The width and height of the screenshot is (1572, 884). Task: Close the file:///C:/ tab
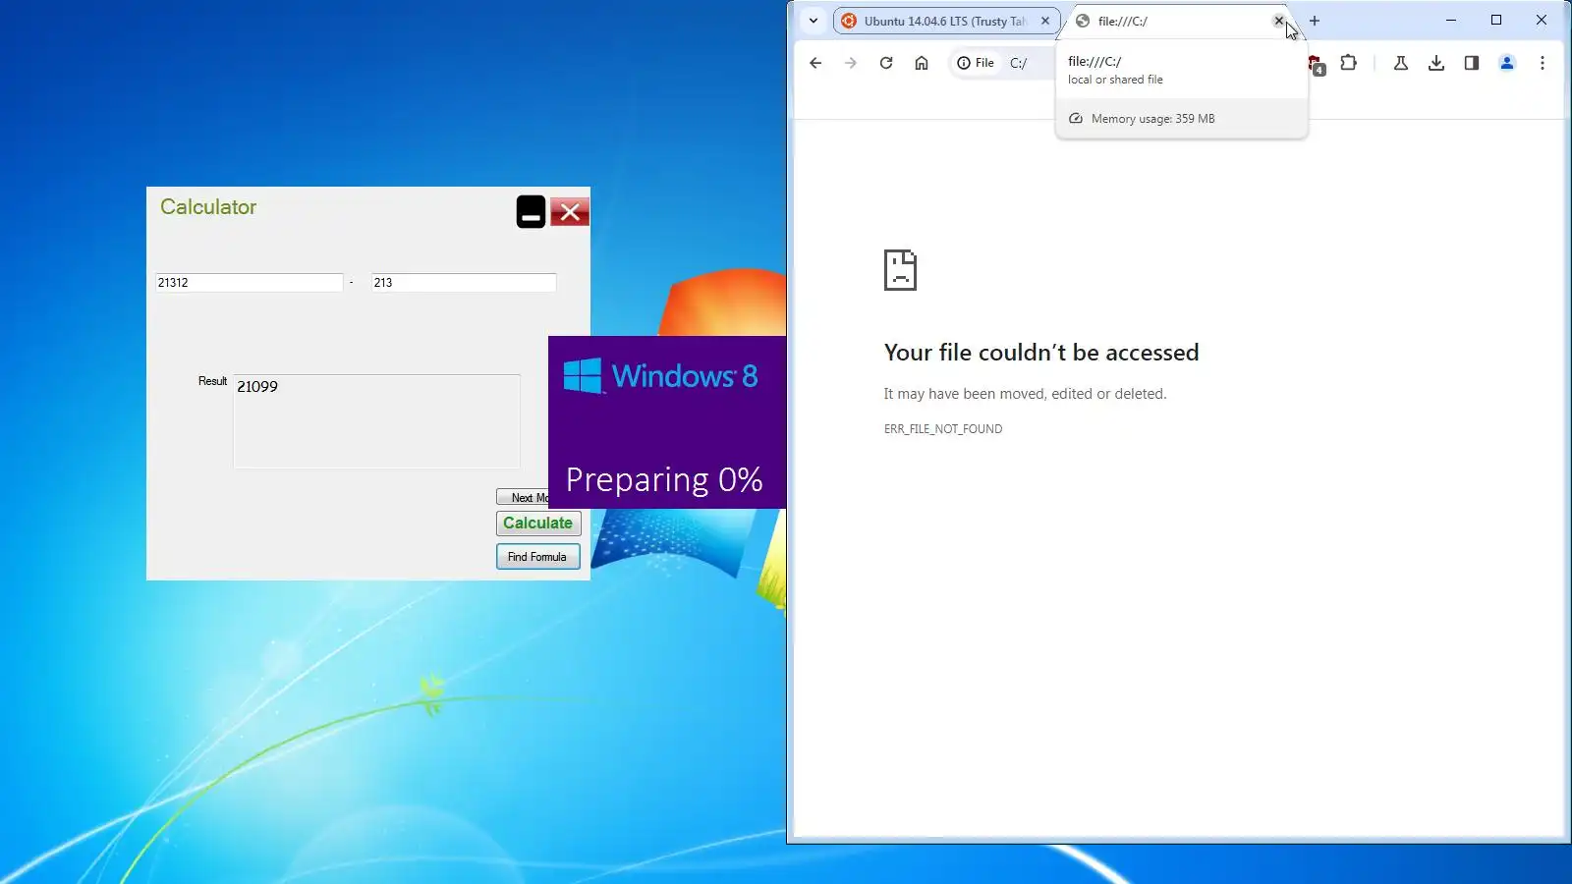tap(1278, 21)
